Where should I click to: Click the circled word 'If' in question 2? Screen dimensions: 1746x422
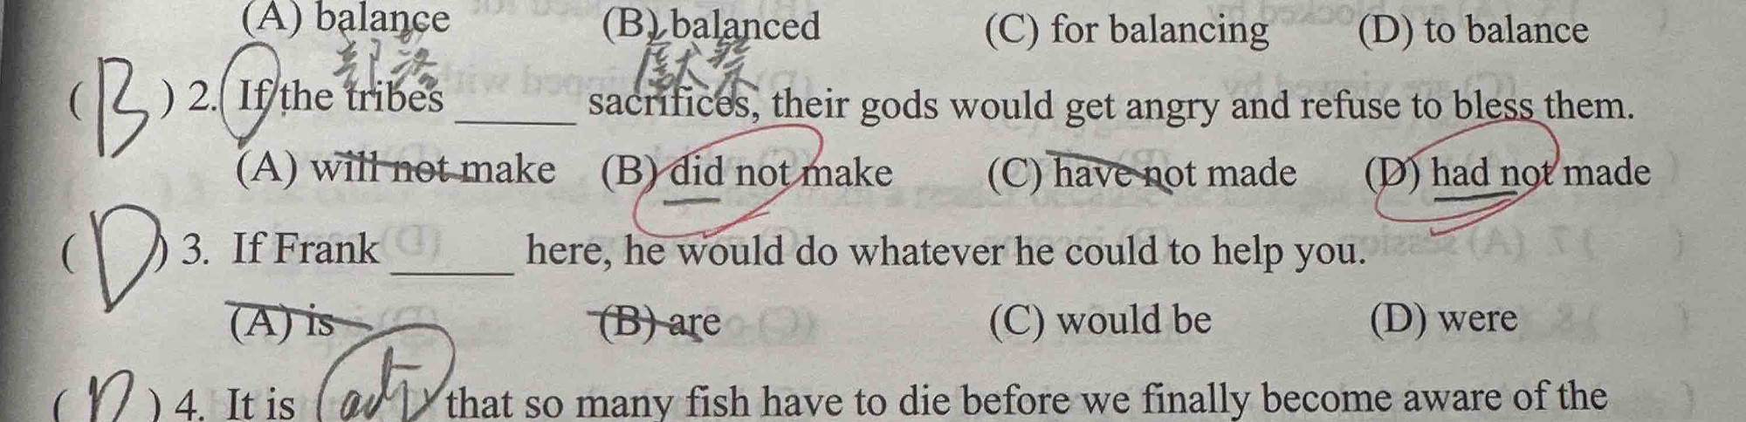(x=251, y=94)
